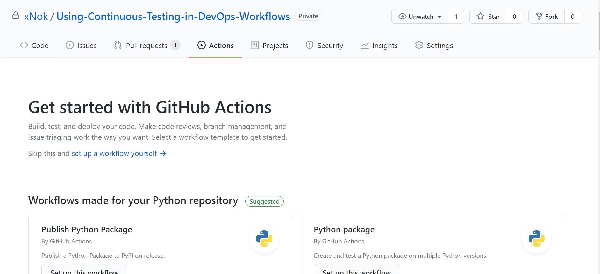Click the Settings gear icon
The width and height of the screenshot is (600, 274).
click(419, 45)
